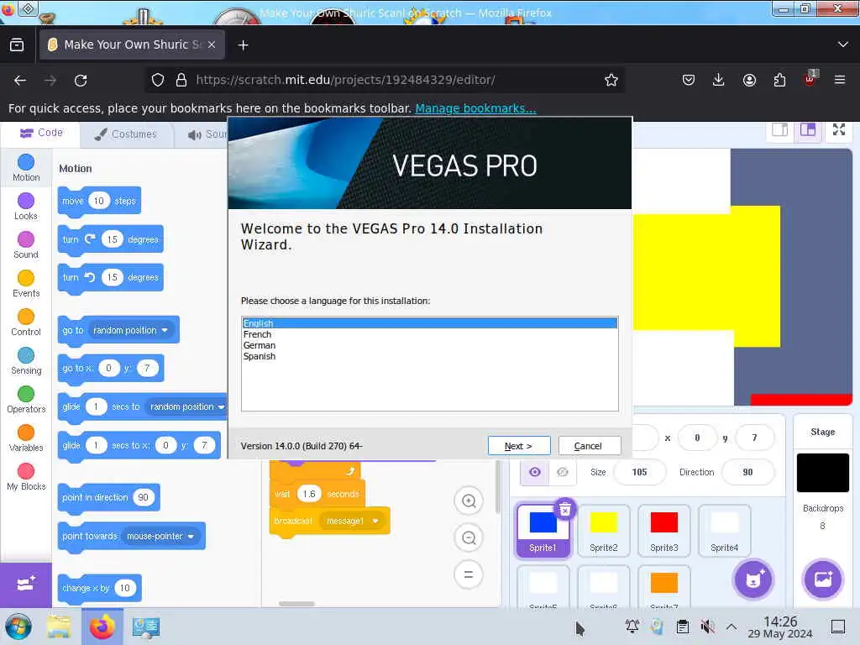This screenshot has width=860, height=645.
Task: Expand hidden system tray icons
Action: tap(732, 627)
